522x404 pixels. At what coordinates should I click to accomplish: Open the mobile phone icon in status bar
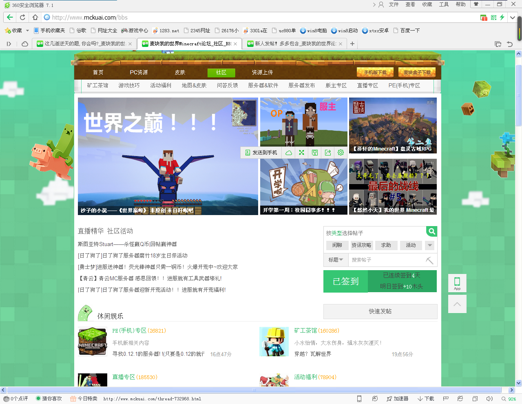(x=359, y=399)
